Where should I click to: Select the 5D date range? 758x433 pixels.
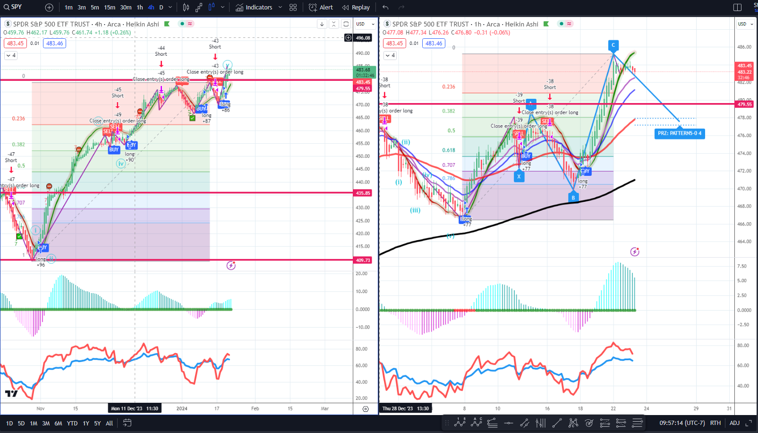[x=21, y=424]
